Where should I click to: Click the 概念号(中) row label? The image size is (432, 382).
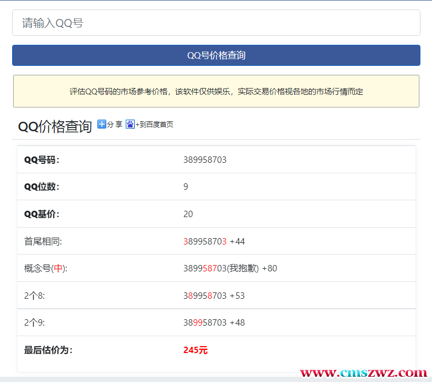coord(46,268)
